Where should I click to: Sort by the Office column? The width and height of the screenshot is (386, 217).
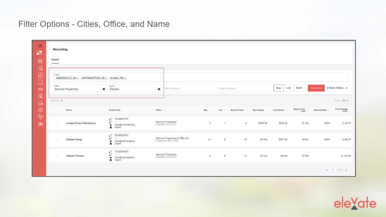click(x=160, y=110)
